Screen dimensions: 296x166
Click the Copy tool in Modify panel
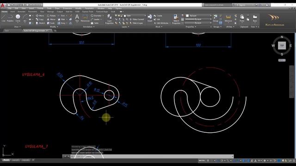tap(40, 19)
